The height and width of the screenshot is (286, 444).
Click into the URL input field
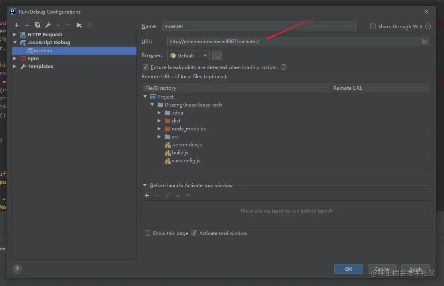pos(291,41)
